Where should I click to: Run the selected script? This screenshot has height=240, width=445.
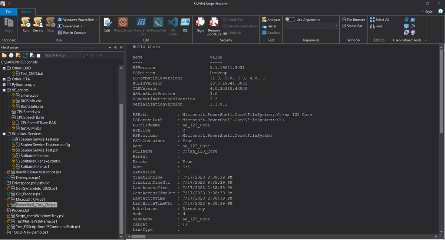pyautogui.click(x=25, y=25)
